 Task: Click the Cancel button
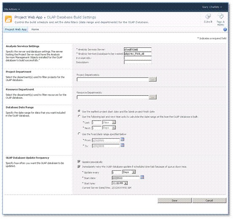click(209, 201)
